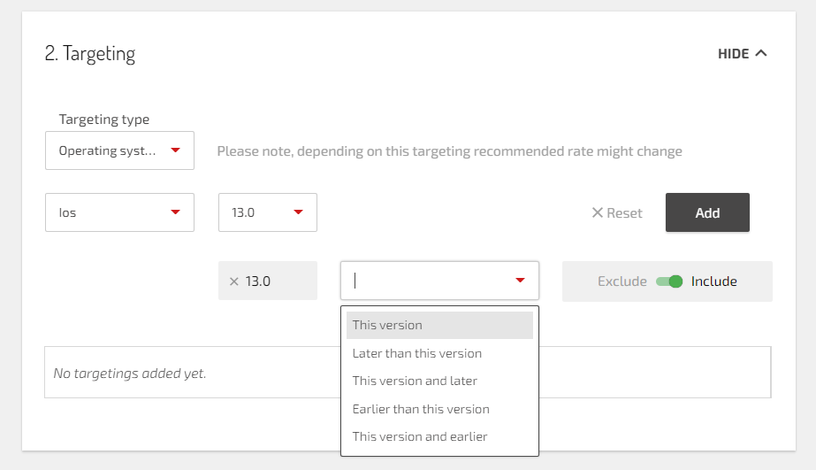The image size is (816, 470).
Task: Select "This version and later" option
Action: pyautogui.click(x=414, y=381)
